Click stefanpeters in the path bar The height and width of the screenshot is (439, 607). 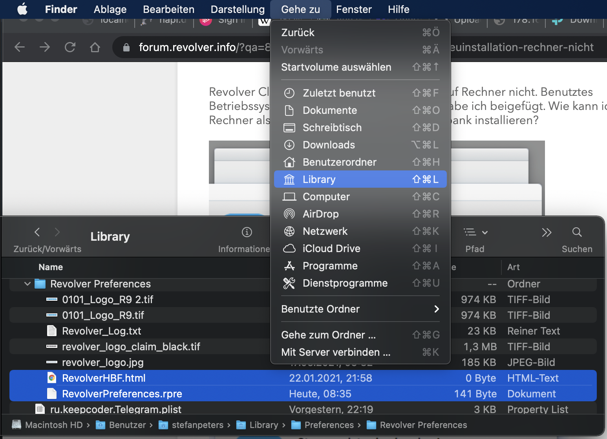pos(197,425)
